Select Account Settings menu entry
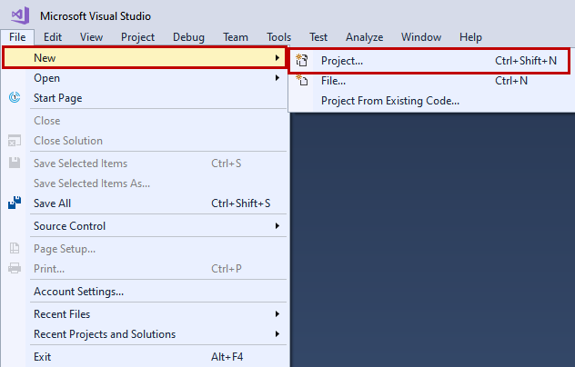 [x=78, y=292]
